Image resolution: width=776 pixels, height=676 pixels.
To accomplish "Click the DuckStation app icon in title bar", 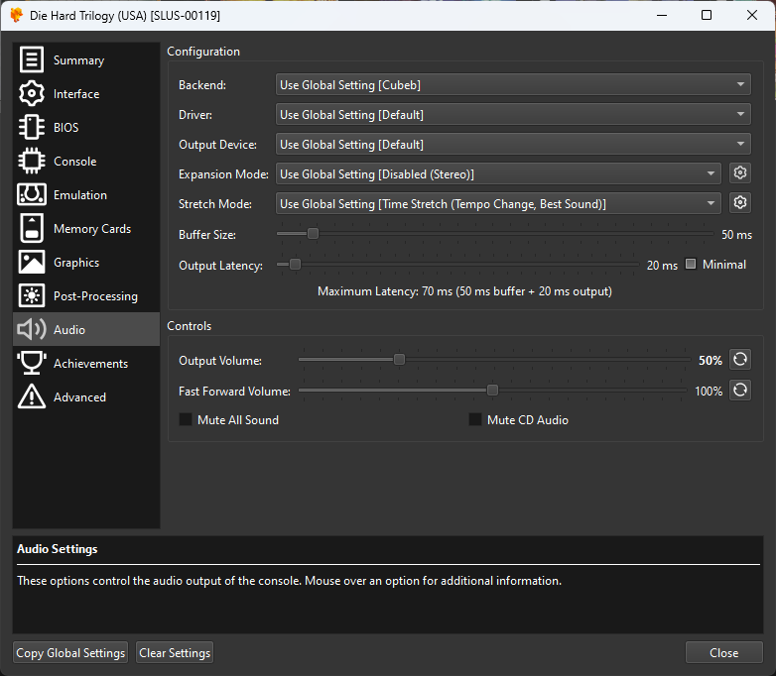I will [x=16, y=15].
